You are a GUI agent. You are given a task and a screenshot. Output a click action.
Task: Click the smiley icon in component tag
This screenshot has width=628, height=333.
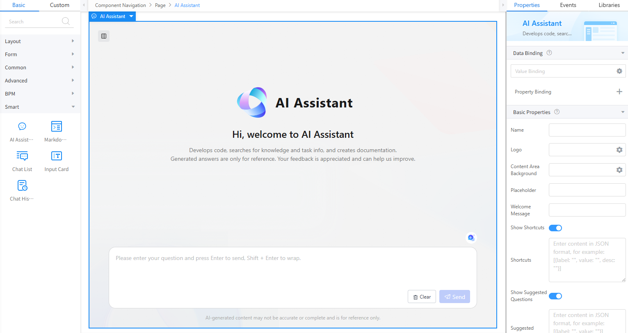pos(94,16)
